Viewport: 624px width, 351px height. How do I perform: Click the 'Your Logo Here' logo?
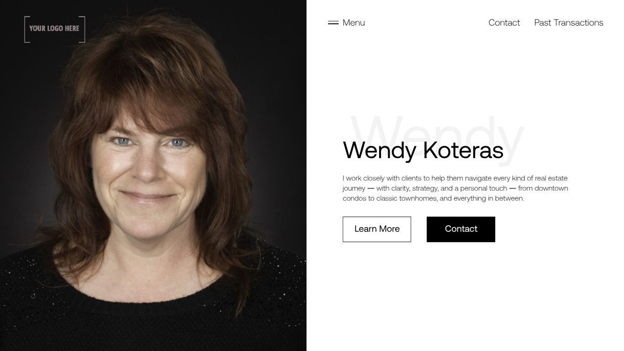coord(55,29)
